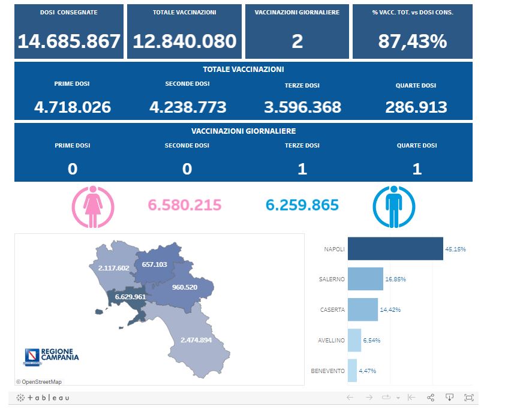Select the female gender icon
511x409 pixels.
point(92,207)
